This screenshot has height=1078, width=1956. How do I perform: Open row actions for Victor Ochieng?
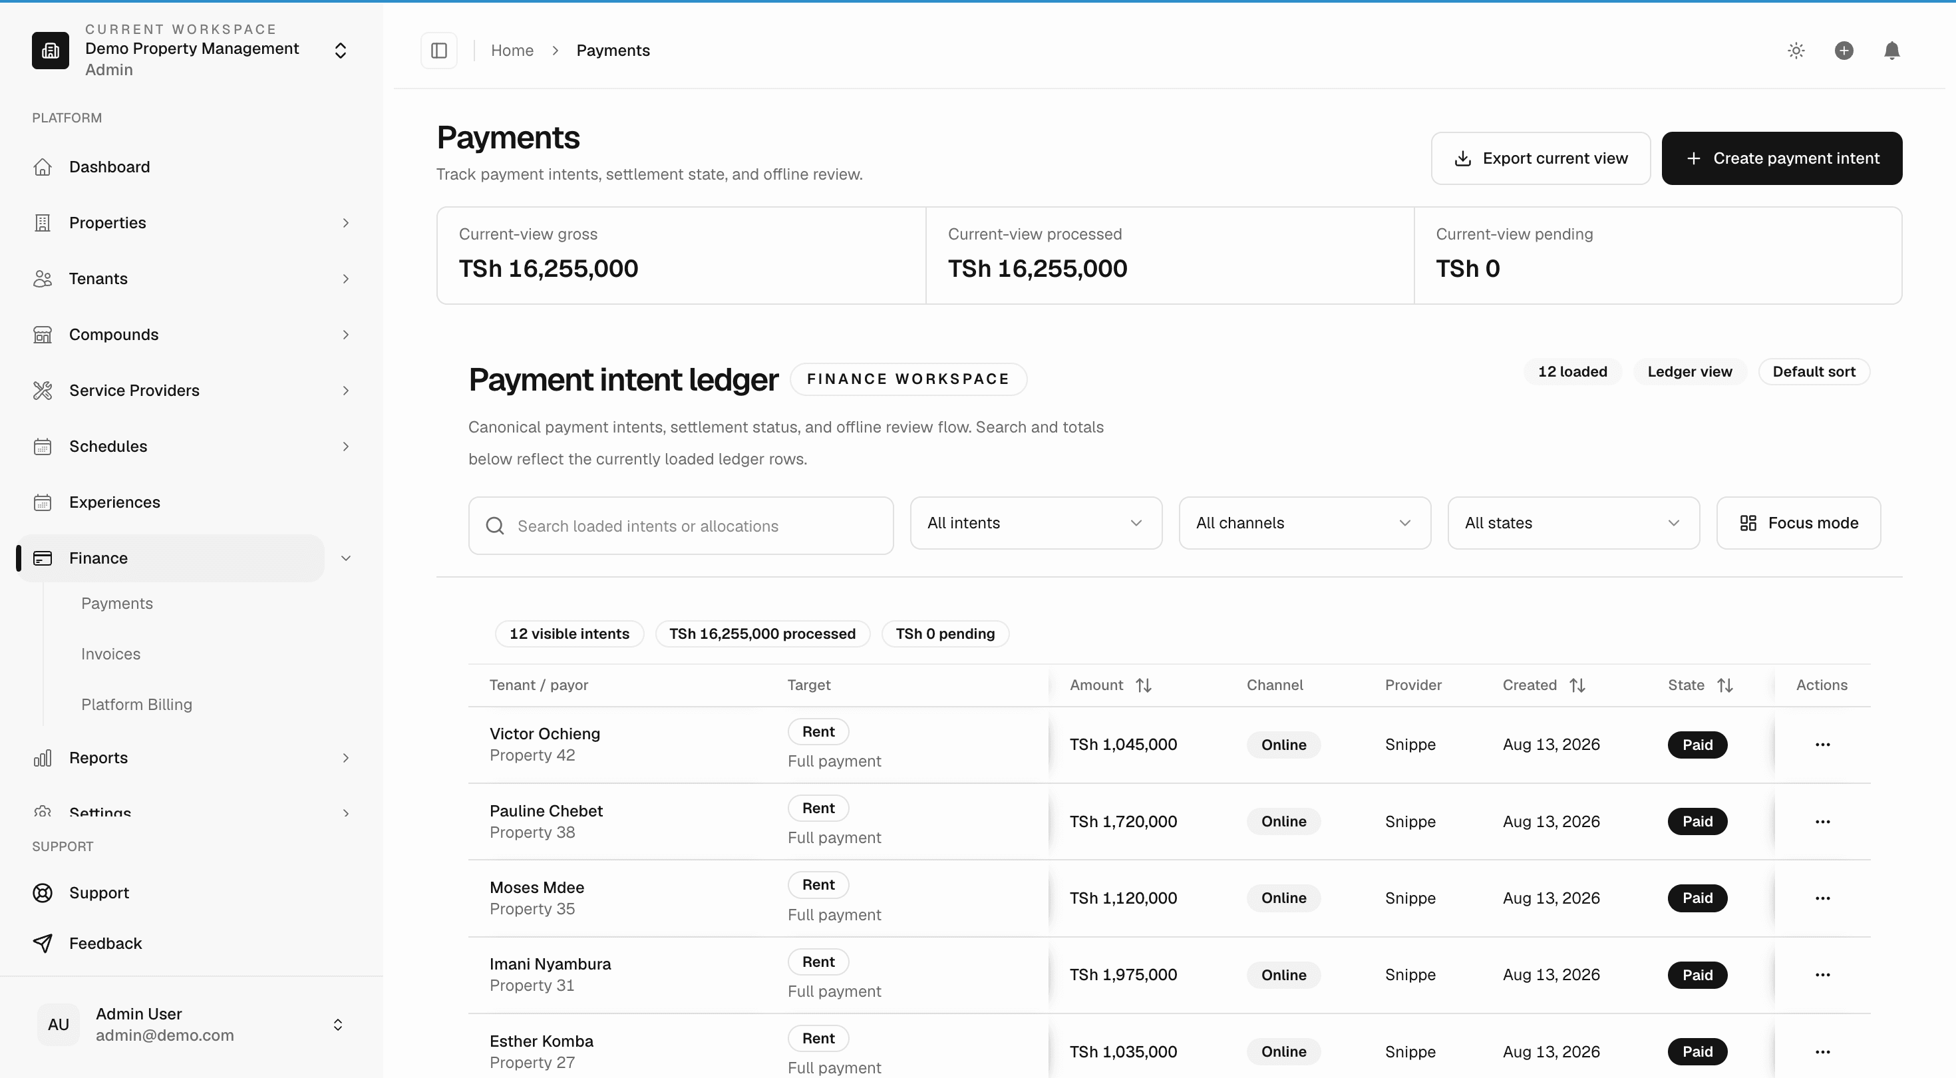[1822, 745]
